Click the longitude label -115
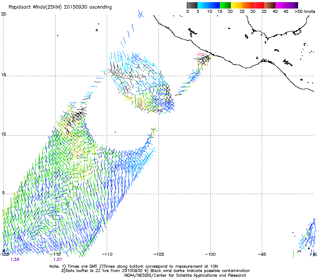Image resolution: width=317 pixels, height=278 pixels. (x=55, y=254)
